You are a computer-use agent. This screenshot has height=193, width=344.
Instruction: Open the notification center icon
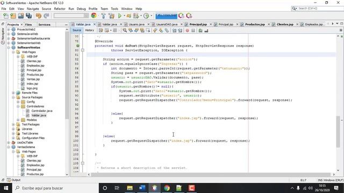tap(336, 188)
